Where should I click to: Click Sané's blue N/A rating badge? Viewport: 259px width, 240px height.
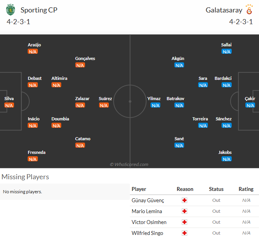coord(179,145)
